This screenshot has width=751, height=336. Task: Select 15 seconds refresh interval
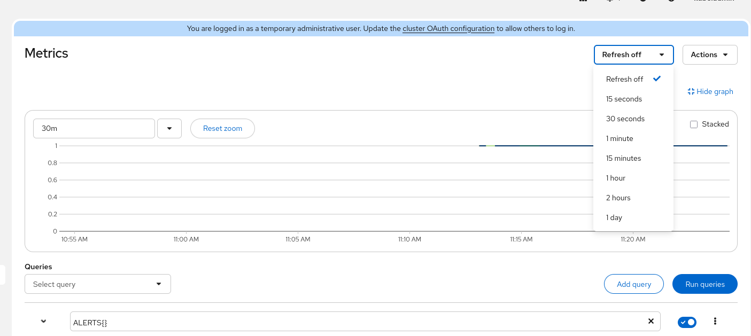click(624, 99)
